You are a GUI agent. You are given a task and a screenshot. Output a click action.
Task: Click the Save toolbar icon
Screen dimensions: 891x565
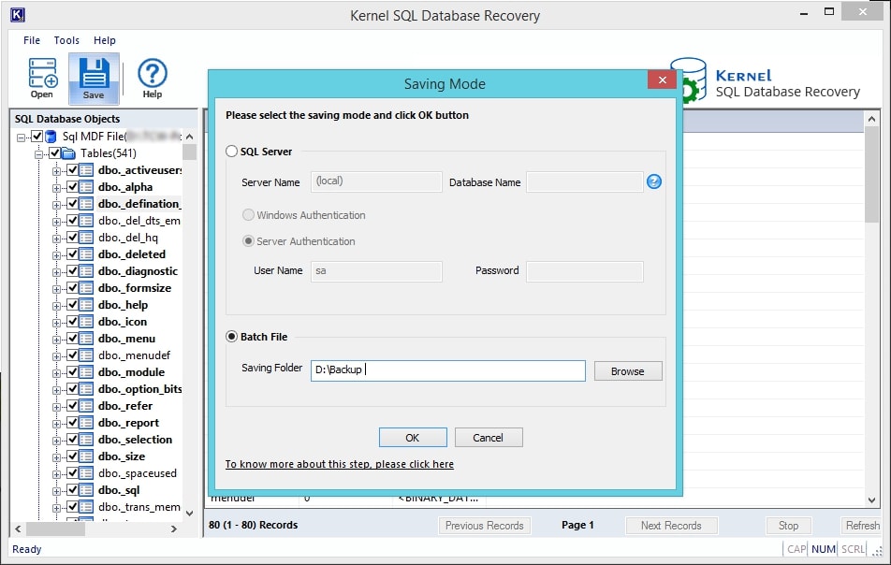[94, 75]
